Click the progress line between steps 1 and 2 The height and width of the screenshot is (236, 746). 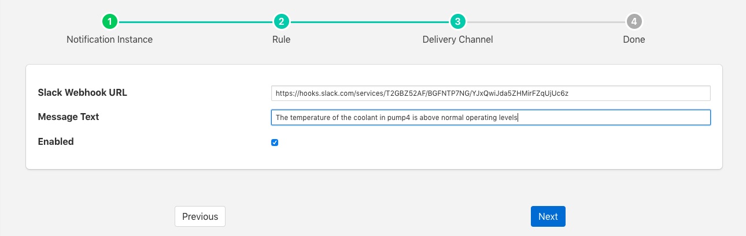195,22
